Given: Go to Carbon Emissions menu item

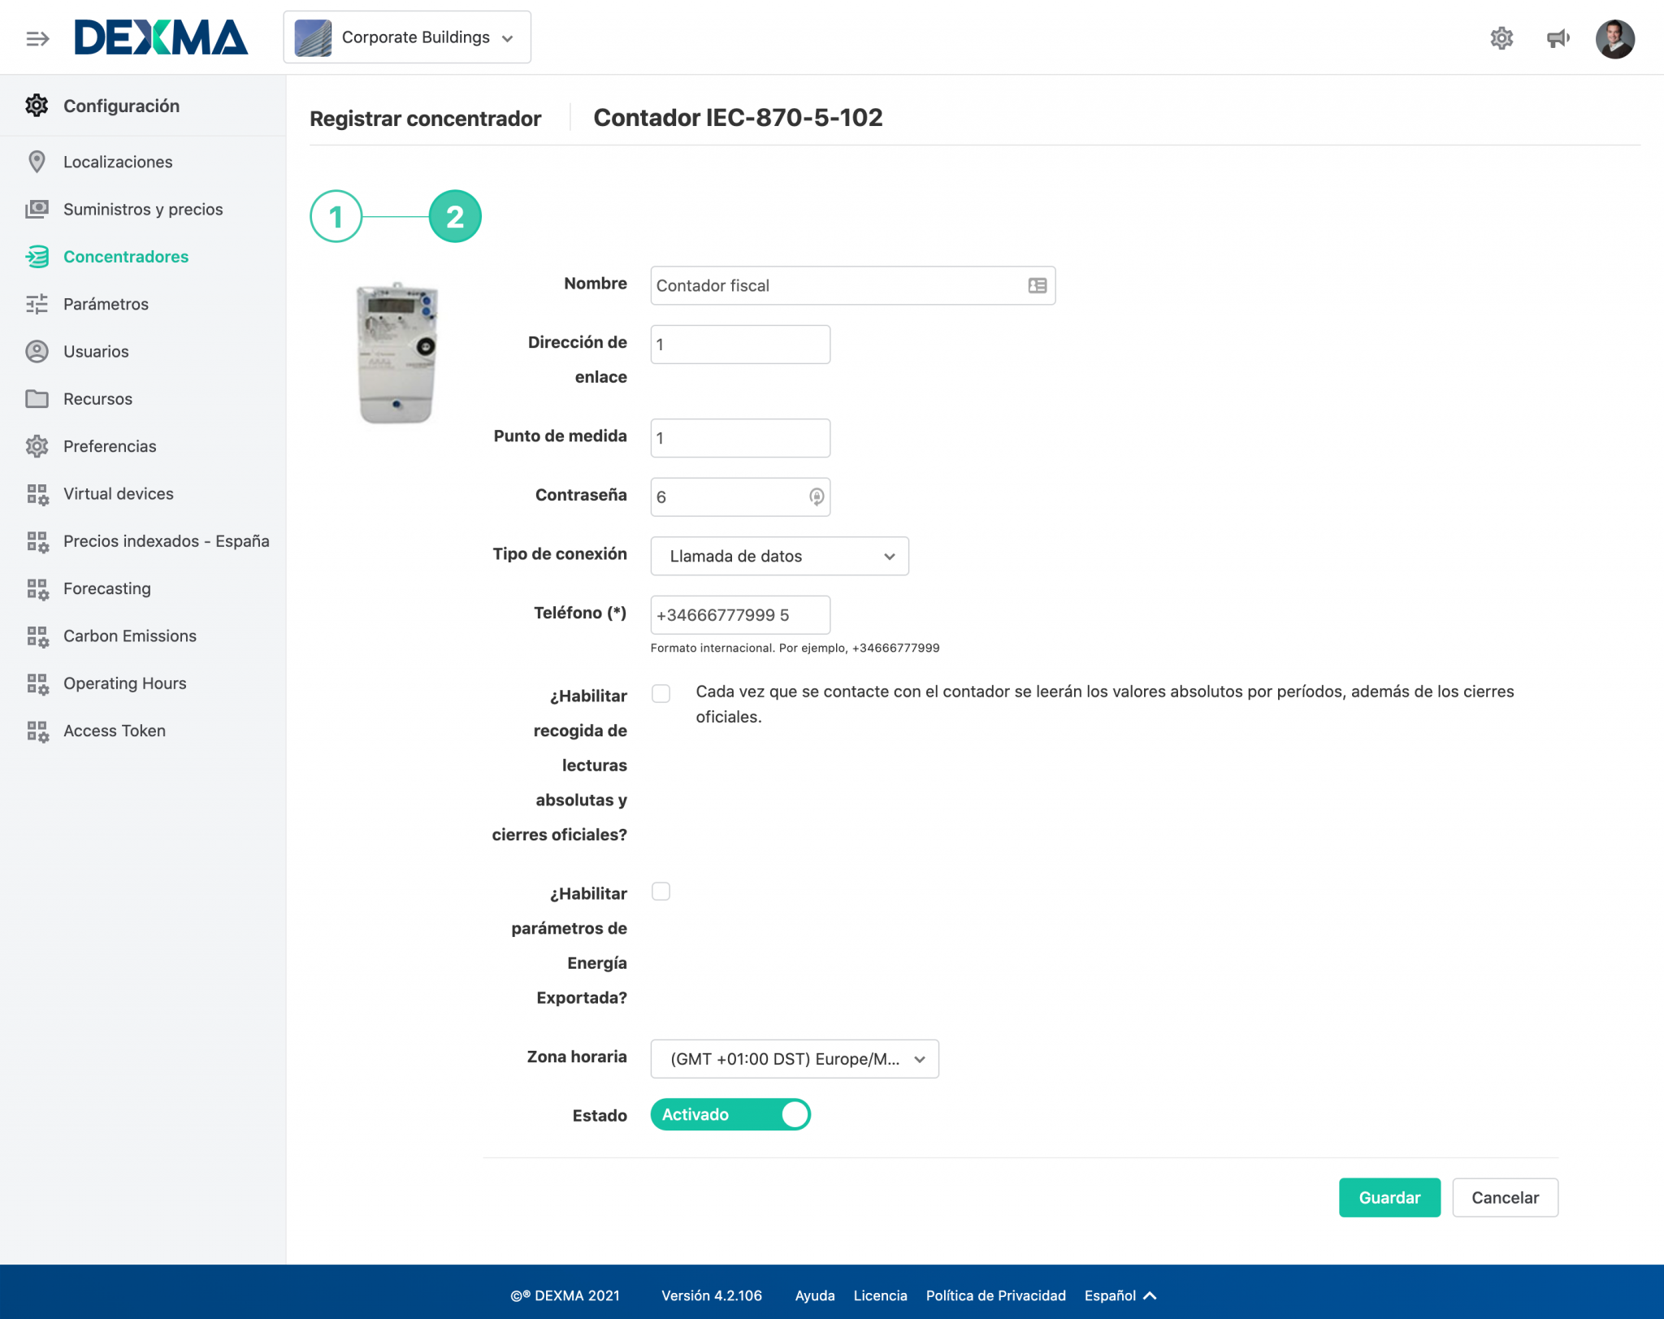Looking at the screenshot, I should (130, 636).
